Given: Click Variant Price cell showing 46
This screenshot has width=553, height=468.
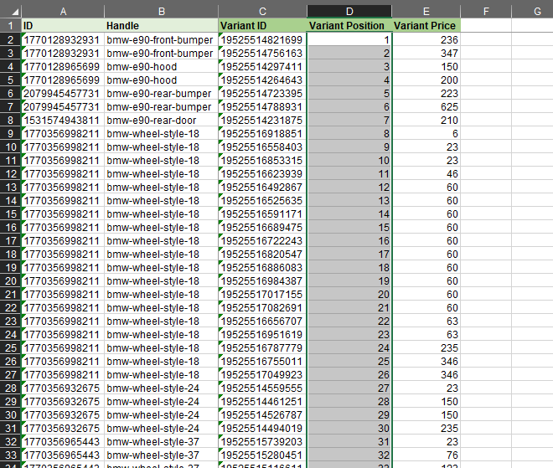Looking at the screenshot, I should (426, 174).
